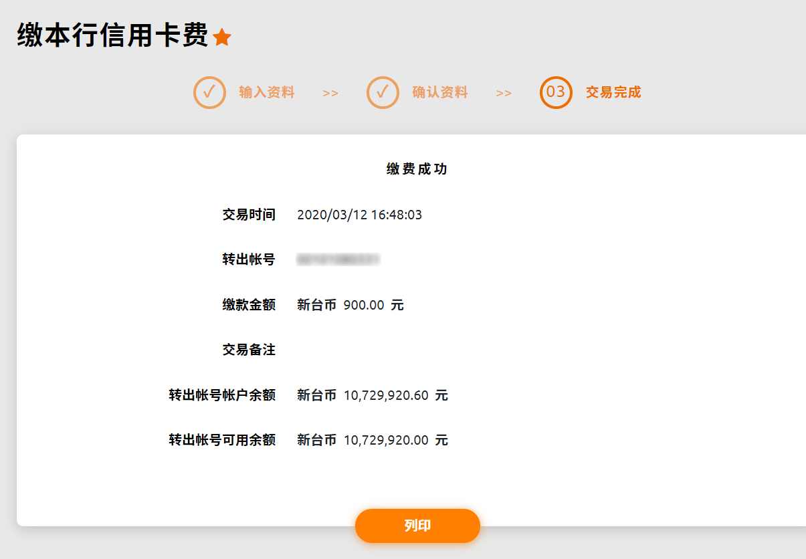806x559 pixels.
Task: Click the 转出帐号可用余额 label
Action: [x=222, y=440]
